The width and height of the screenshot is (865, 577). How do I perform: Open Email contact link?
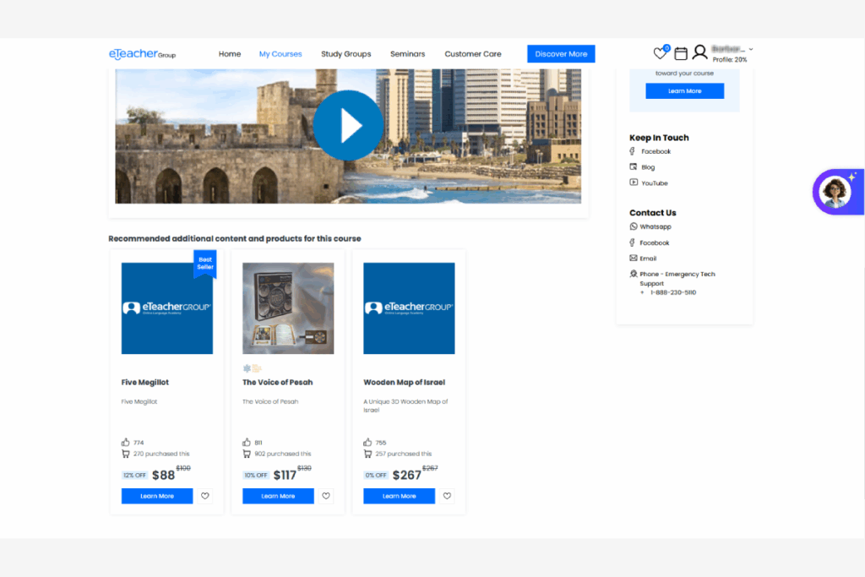(x=648, y=259)
